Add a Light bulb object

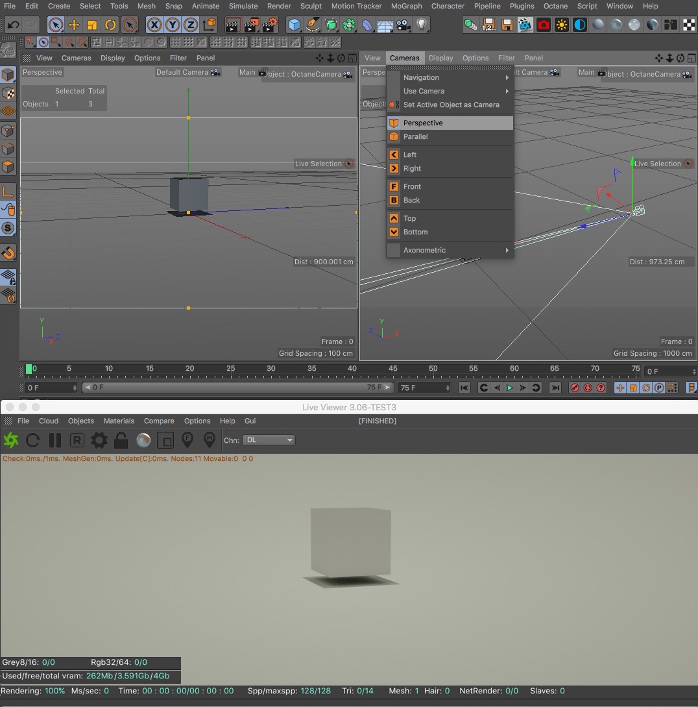tap(422, 25)
